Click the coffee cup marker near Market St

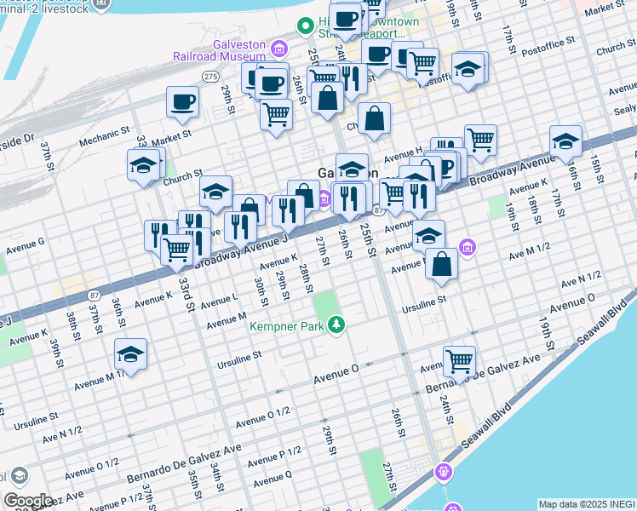(182, 105)
